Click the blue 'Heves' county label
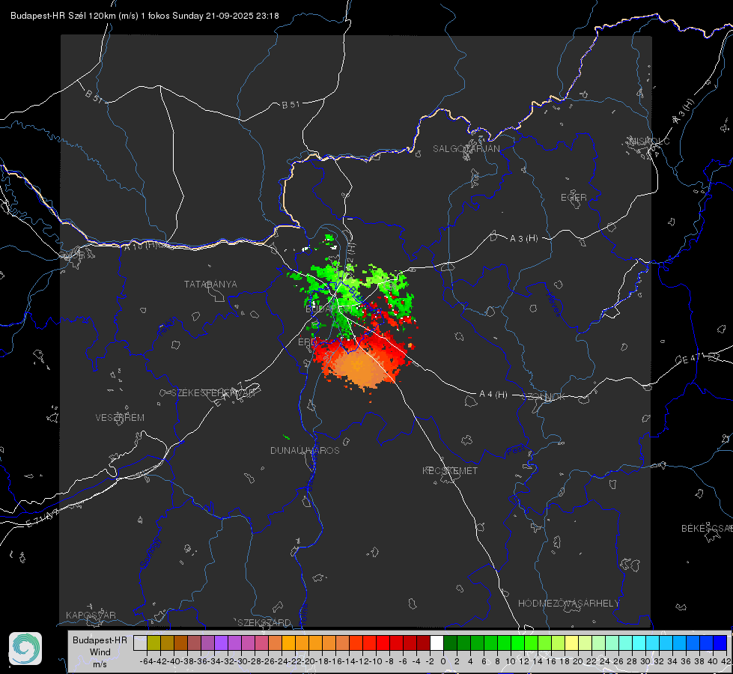 [x=554, y=304]
